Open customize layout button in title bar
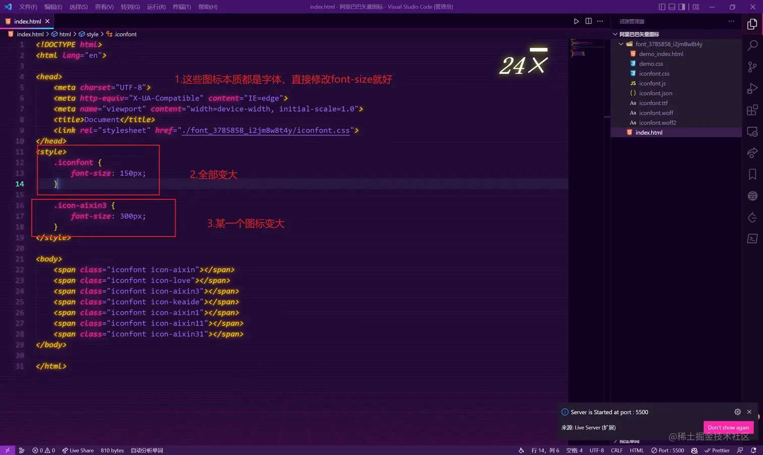The height and width of the screenshot is (455, 763). [x=696, y=7]
